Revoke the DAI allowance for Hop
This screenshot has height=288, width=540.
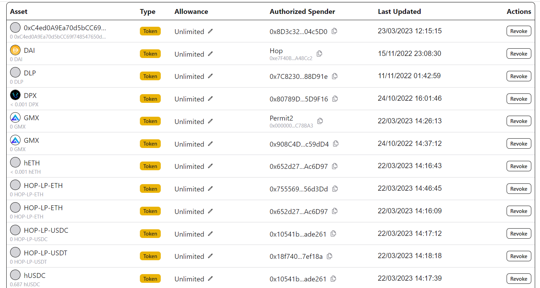tap(518, 54)
